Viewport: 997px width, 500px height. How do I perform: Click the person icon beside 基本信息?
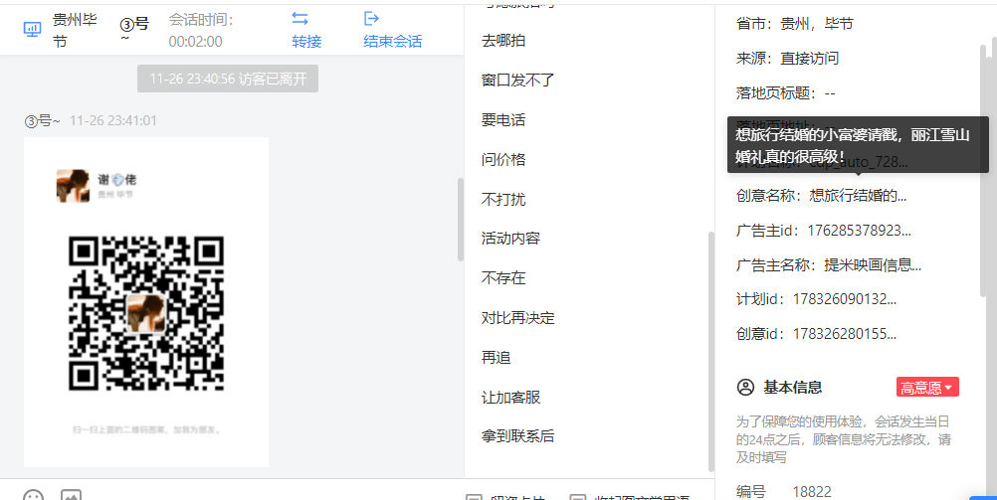(x=745, y=387)
